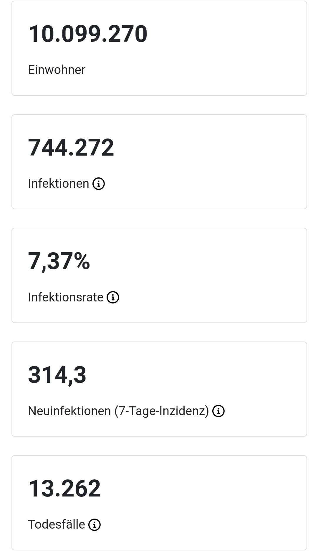Show info tooltip for Infektionsrate
Screen dimensions: 318x551
pos(113,297)
